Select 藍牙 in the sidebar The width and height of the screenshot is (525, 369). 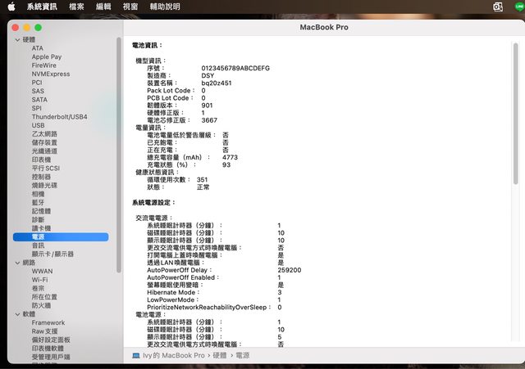point(39,202)
